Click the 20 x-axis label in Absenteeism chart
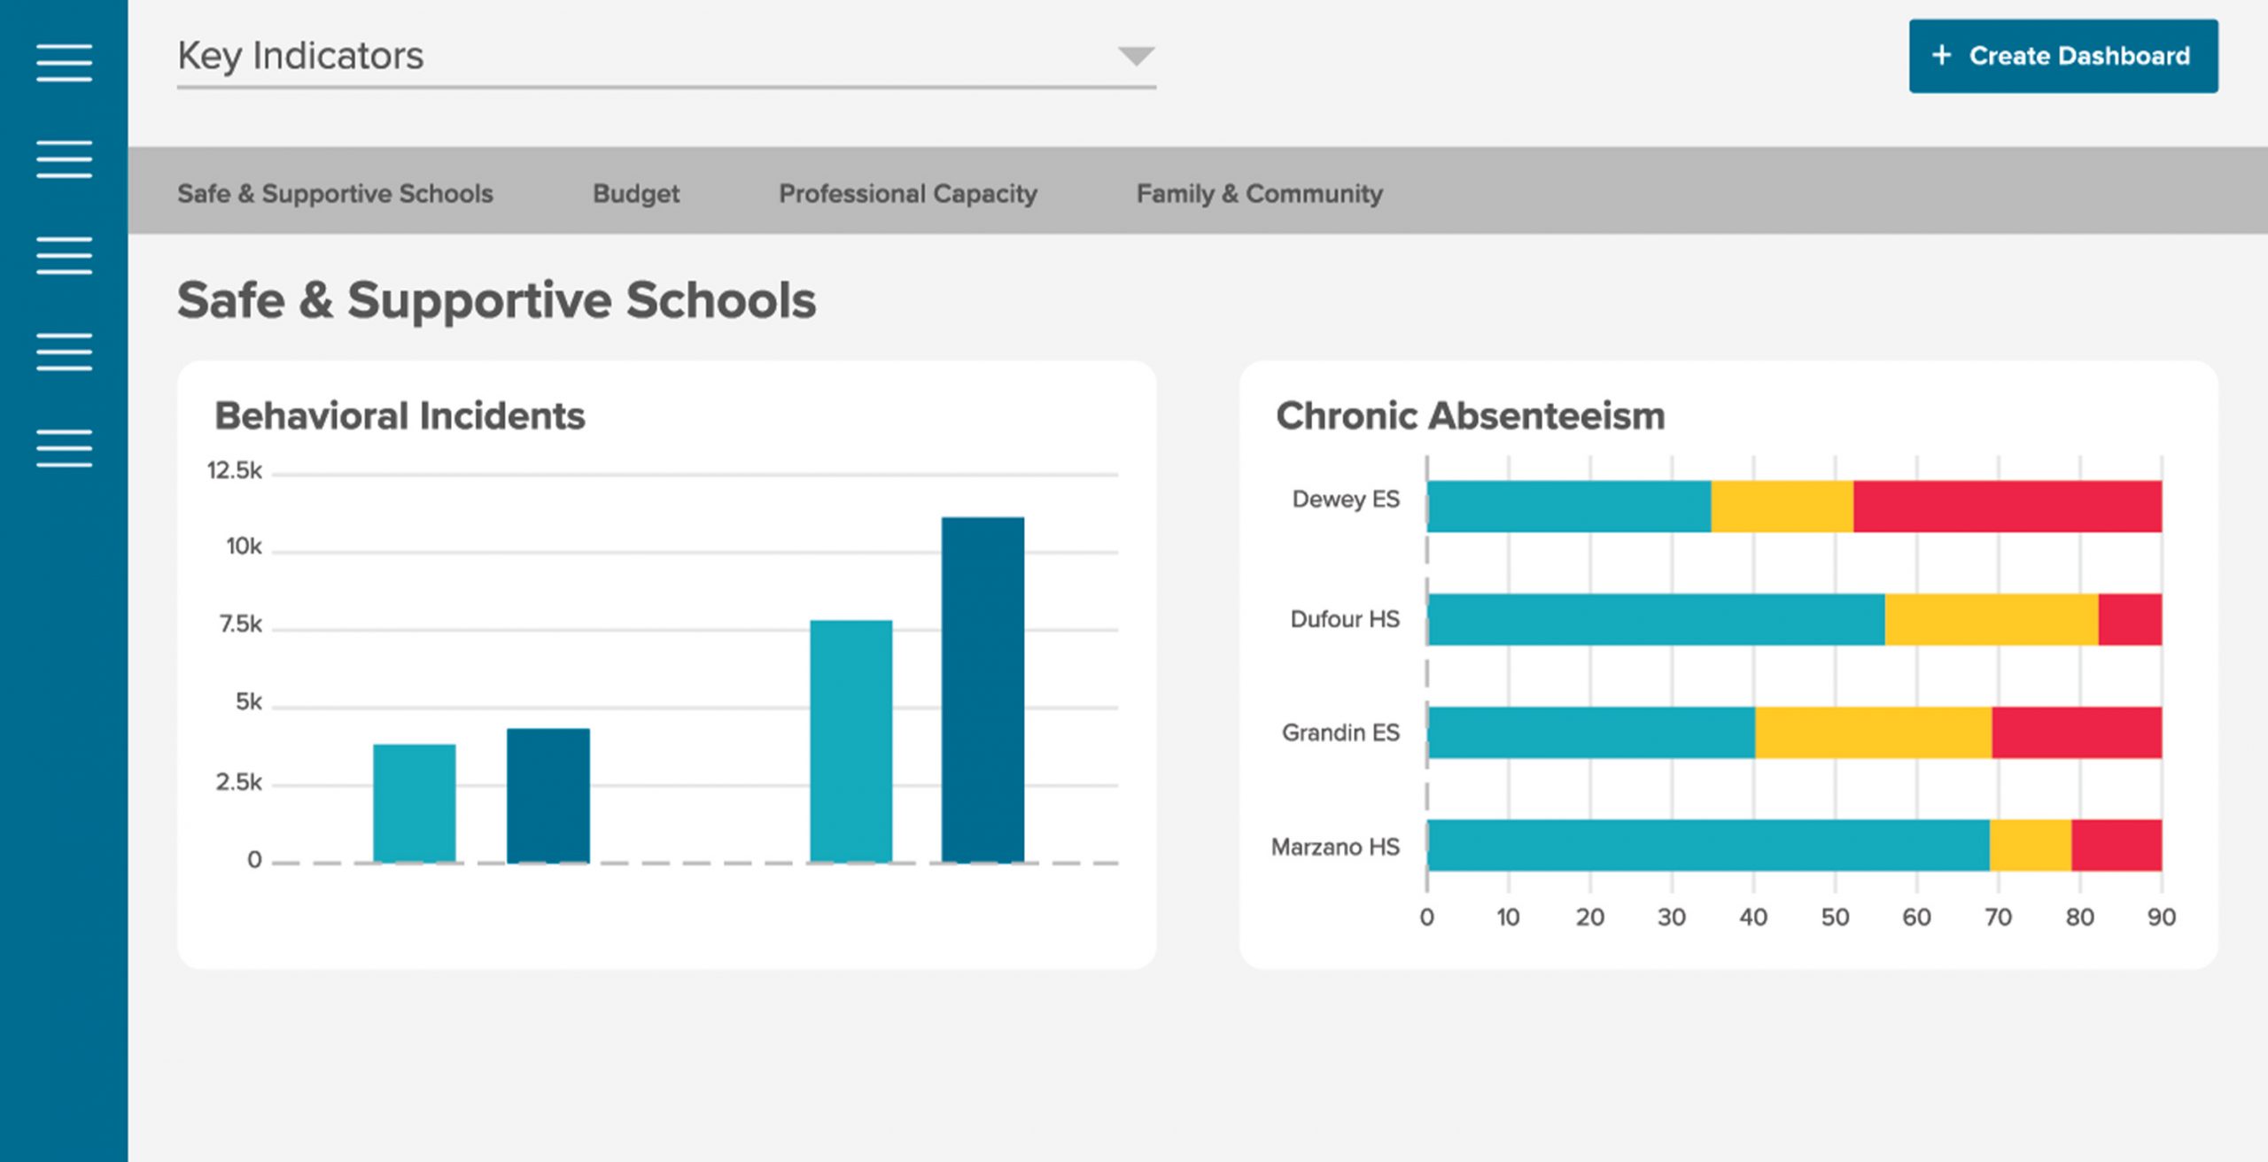This screenshot has height=1162, width=2268. click(1589, 918)
